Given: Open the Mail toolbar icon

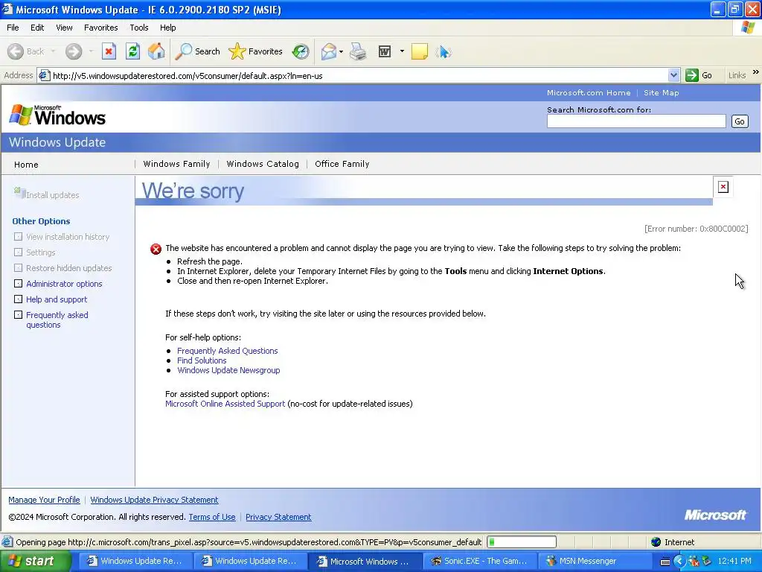Looking at the screenshot, I should [329, 51].
